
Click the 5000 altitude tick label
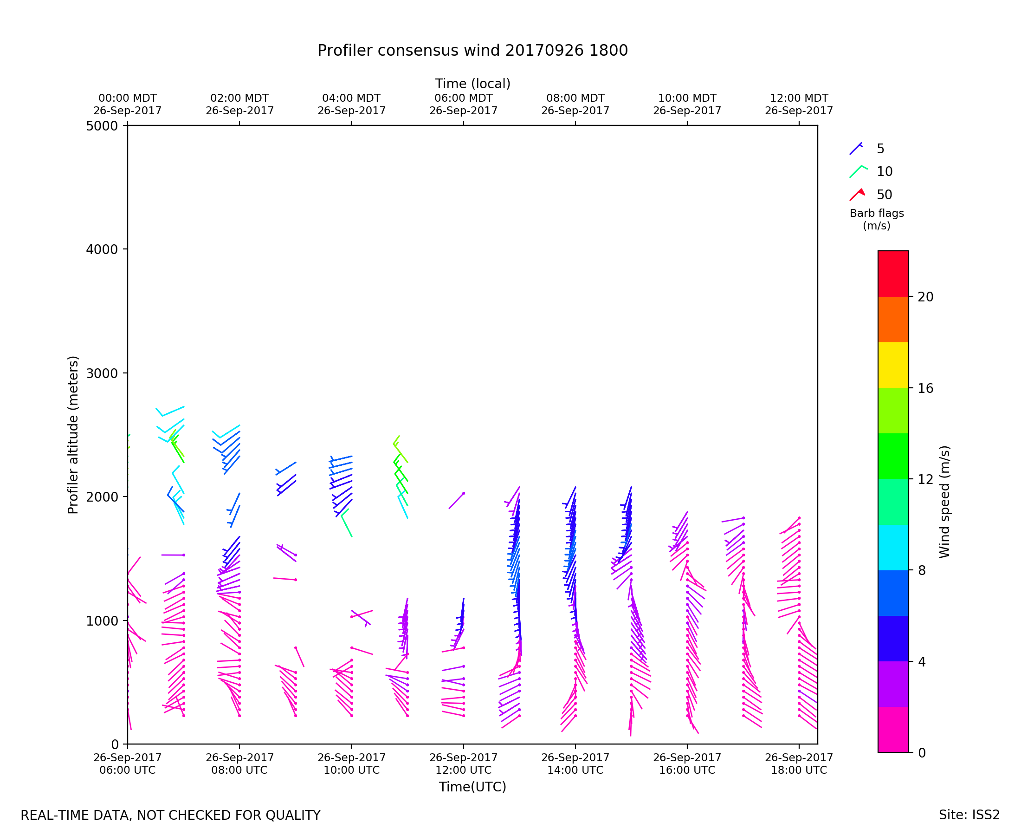[102, 126]
